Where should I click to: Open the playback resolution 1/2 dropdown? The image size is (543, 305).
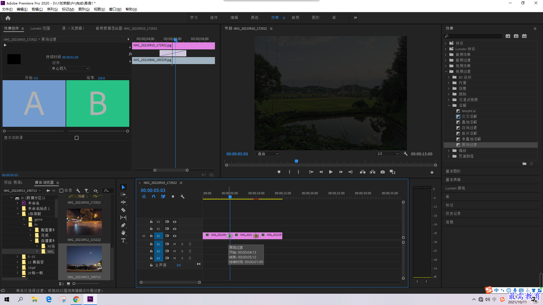(x=388, y=154)
